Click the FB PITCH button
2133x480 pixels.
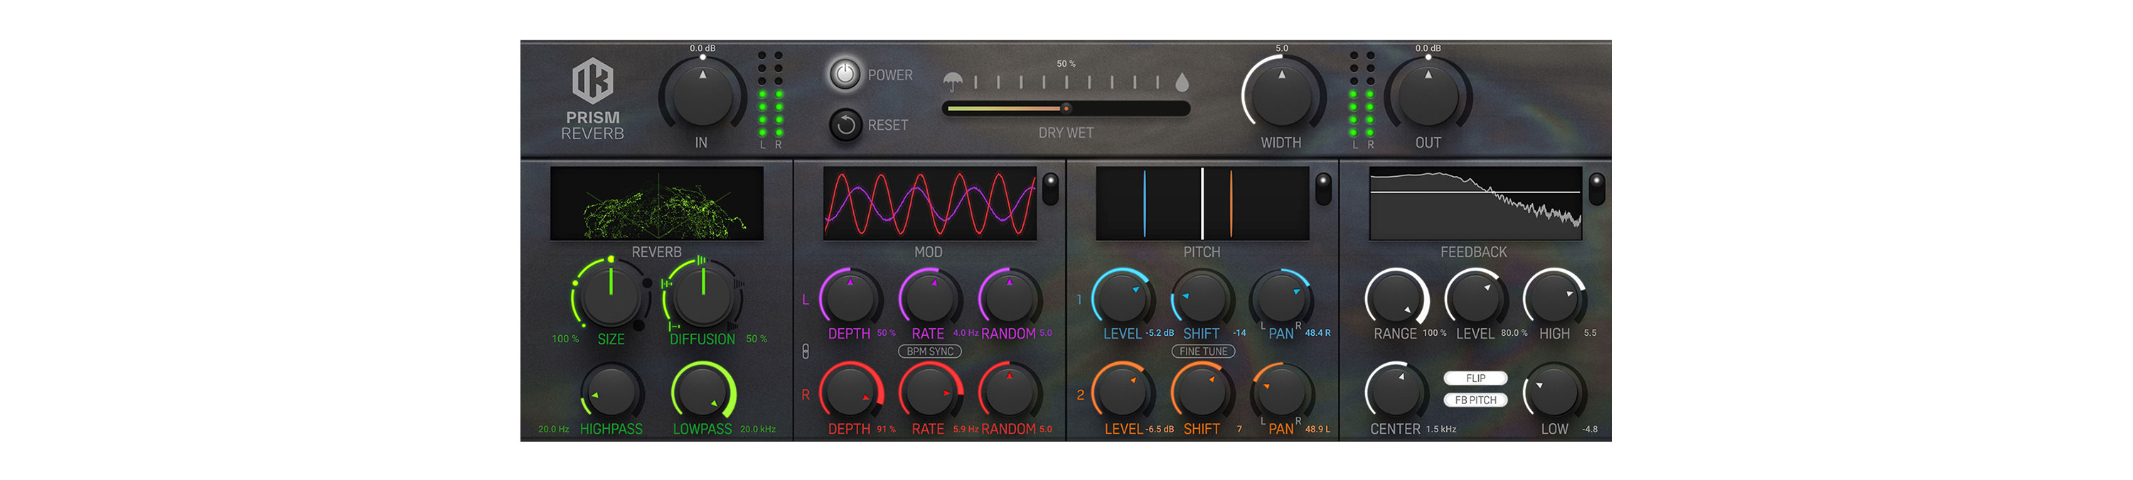(x=1475, y=400)
